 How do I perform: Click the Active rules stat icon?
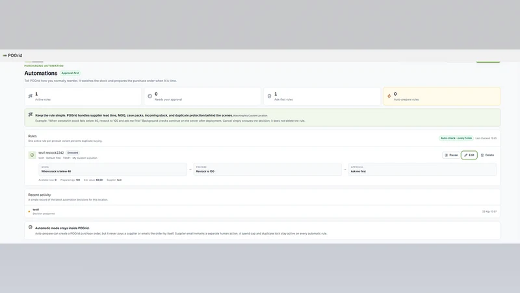click(x=30, y=96)
